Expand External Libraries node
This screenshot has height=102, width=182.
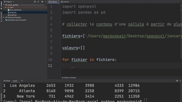pos(3,18)
